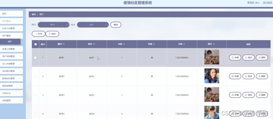This screenshot has width=273, height=119.
Task: Sort by 姓名 column arrows
Action: [94, 44]
